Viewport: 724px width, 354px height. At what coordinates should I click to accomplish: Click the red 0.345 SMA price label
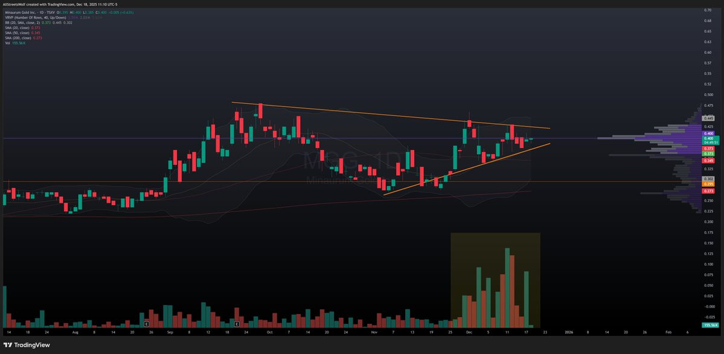click(x=708, y=160)
